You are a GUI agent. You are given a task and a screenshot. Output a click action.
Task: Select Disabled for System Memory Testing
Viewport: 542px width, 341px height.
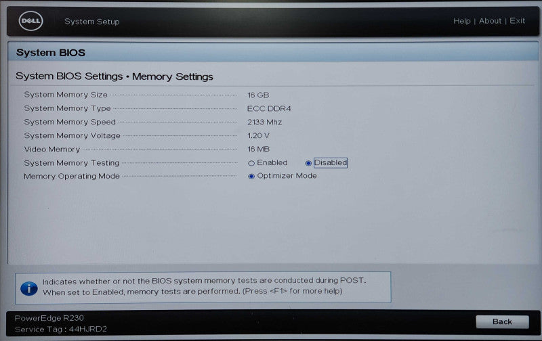click(308, 163)
